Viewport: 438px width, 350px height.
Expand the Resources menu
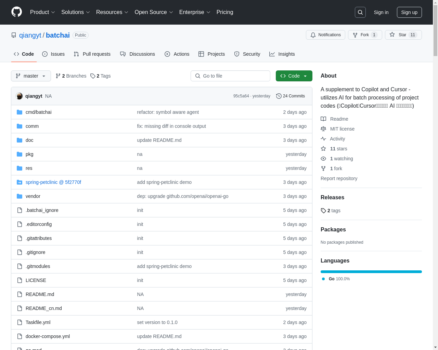coord(112,12)
